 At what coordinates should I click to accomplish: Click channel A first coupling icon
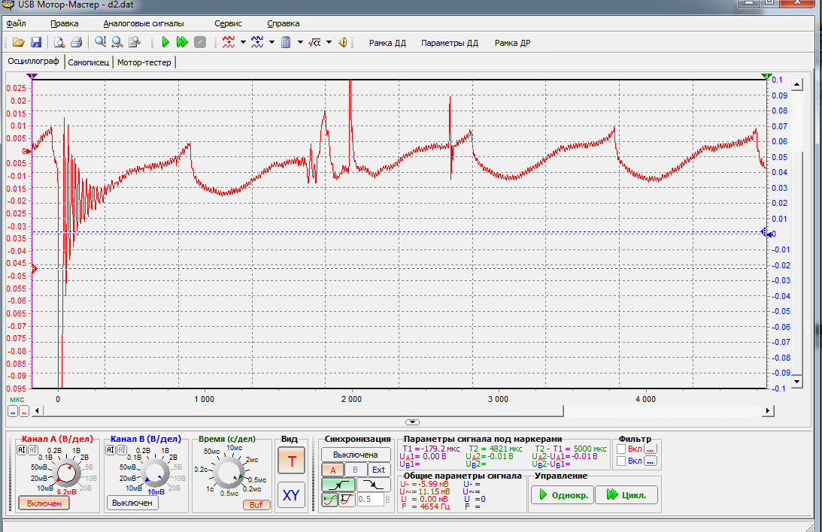(x=22, y=450)
